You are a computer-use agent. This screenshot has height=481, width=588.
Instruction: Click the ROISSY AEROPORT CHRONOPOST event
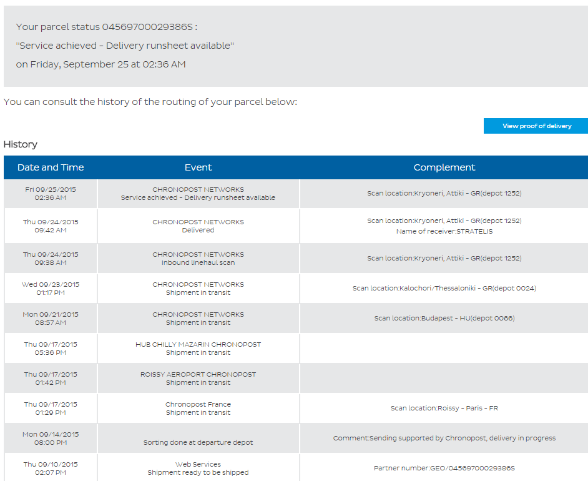(198, 374)
